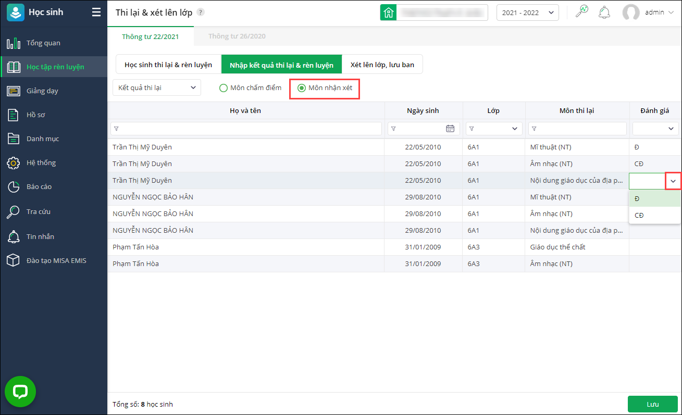Open Hồ sơ sidebar item
This screenshot has width=682, height=415.
54,115
